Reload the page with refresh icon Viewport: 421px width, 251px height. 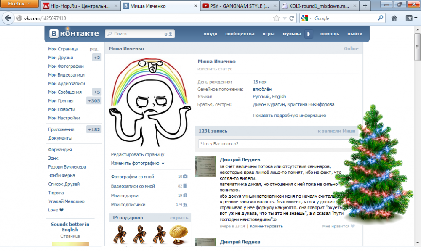(292, 18)
